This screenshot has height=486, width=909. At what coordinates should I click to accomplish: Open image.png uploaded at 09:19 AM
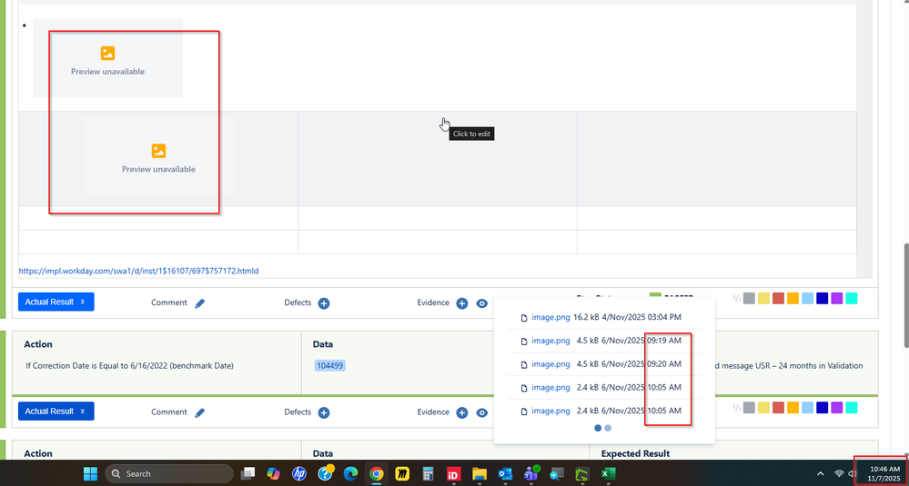click(550, 341)
